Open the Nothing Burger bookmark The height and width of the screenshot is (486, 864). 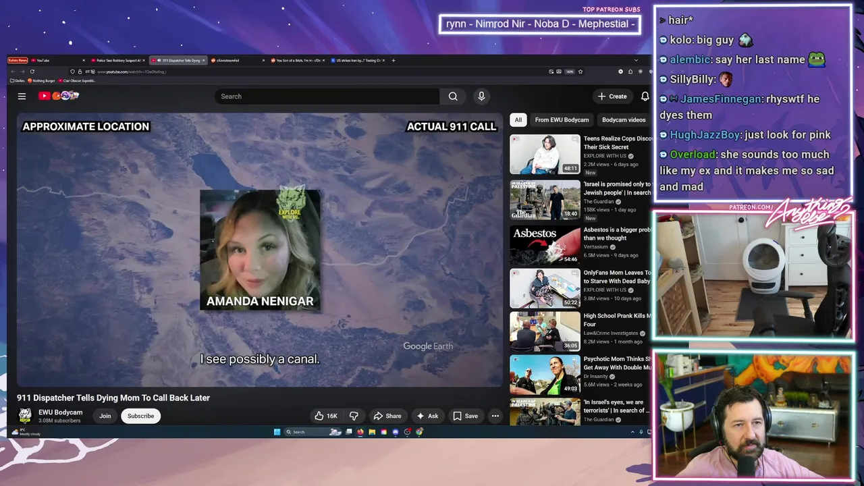click(41, 81)
